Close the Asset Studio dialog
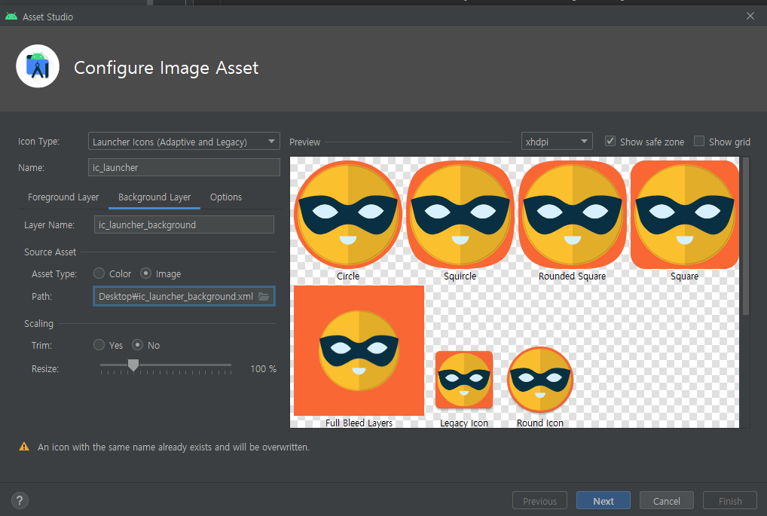767x516 pixels. click(750, 16)
